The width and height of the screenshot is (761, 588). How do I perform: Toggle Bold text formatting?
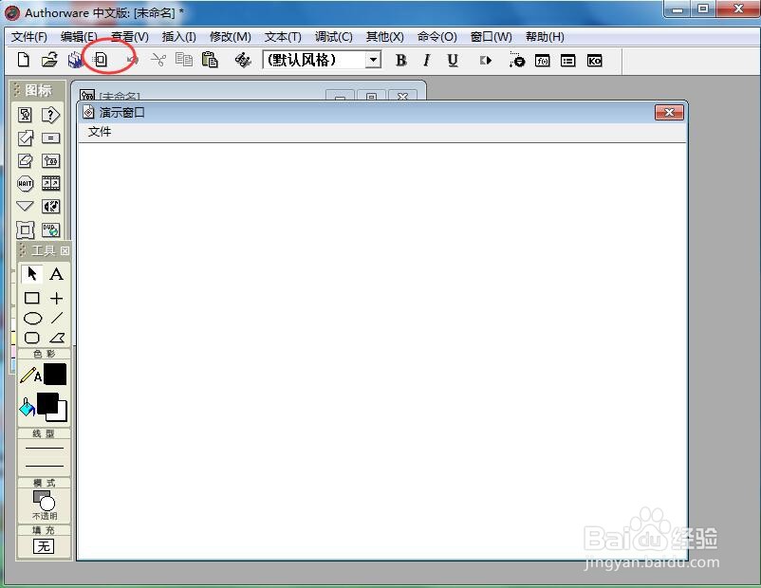[x=400, y=60]
